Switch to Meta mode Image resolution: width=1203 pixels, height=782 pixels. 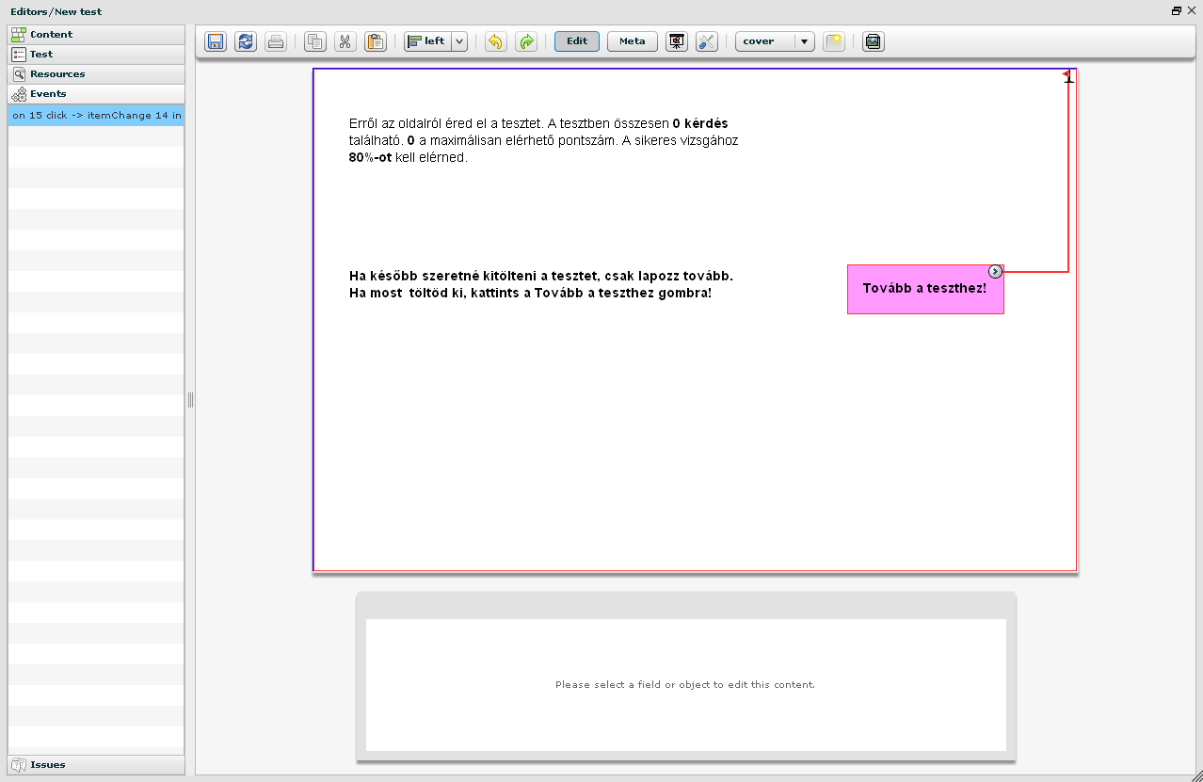click(633, 41)
